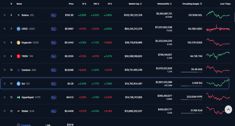Screen dimensions: 235x126
Task: Click Buy button for Solana
Action: point(53,15)
